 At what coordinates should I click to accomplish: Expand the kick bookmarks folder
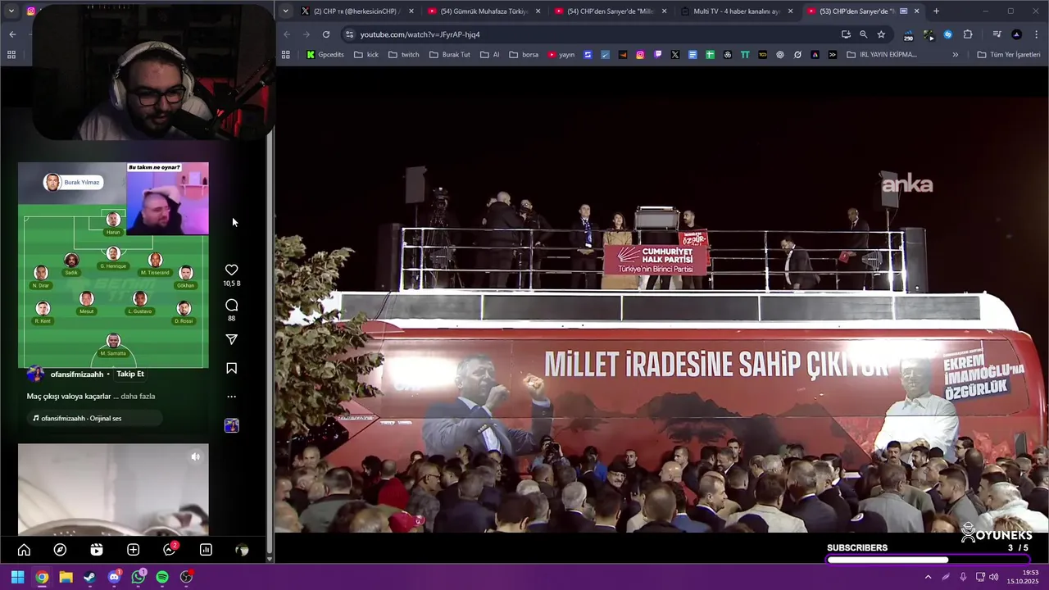click(x=366, y=55)
